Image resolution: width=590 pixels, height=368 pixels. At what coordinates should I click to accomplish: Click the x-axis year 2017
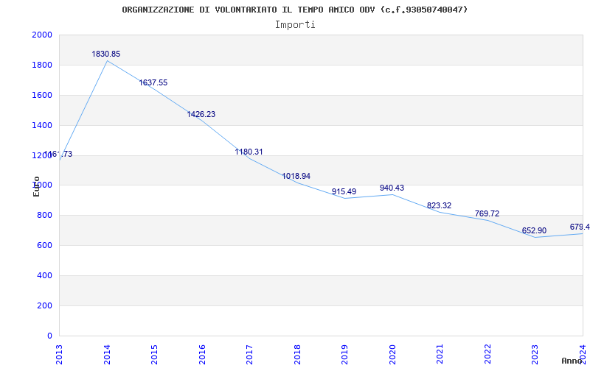click(x=249, y=355)
